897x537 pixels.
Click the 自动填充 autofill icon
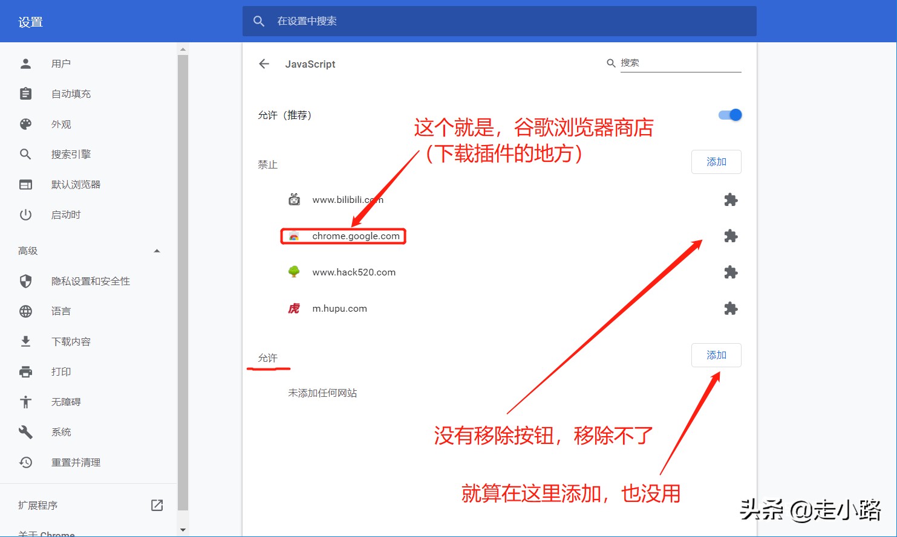[25, 93]
